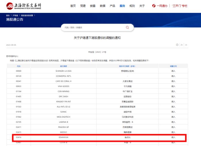
Task: Open the 产品 nav menu
Action: [x=112, y=6]
